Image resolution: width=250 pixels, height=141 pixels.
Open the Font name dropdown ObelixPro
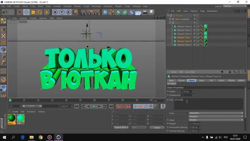pyautogui.click(x=216, y=113)
